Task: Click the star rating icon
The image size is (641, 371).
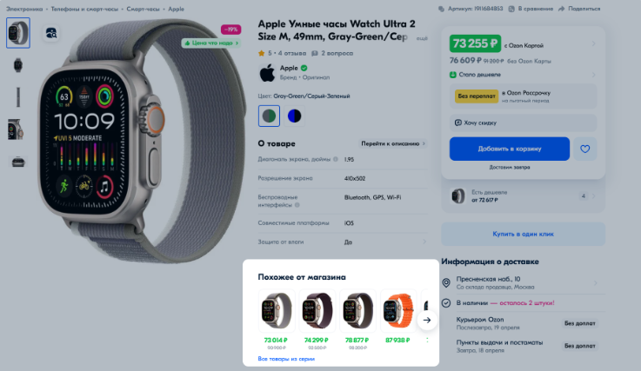Action: tap(261, 53)
